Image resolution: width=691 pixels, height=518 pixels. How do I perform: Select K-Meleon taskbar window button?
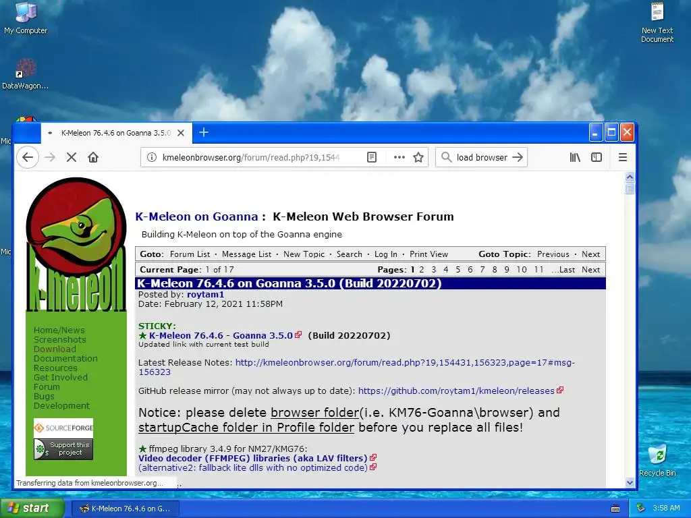(x=125, y=509)
